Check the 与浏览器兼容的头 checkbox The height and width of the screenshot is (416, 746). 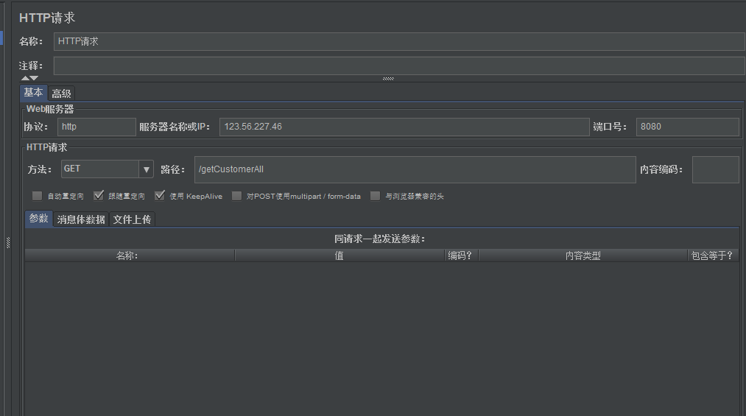[376, 197]
